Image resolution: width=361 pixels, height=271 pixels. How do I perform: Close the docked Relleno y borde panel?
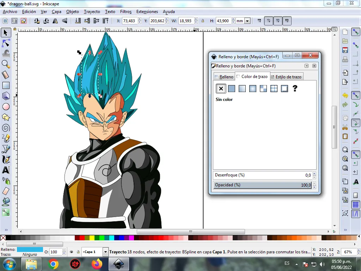point(314,66)
